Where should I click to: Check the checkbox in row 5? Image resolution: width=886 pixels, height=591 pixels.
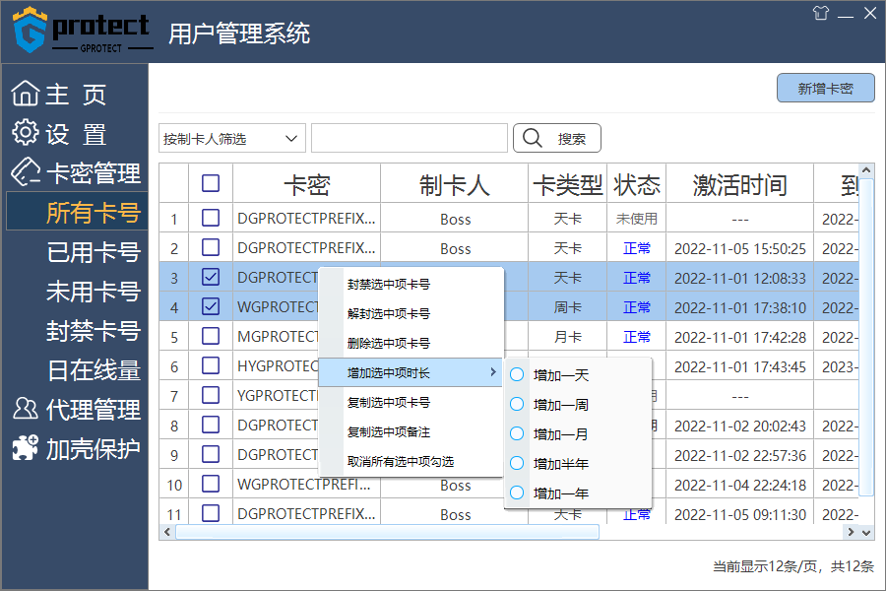click(x=211, y=336)
